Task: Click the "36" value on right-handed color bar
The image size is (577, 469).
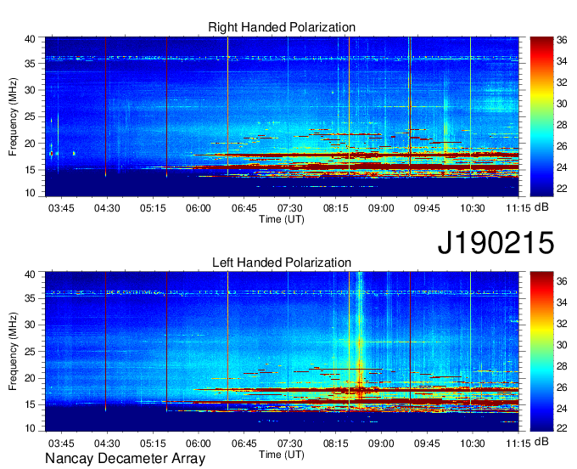Action: (562, 40)
